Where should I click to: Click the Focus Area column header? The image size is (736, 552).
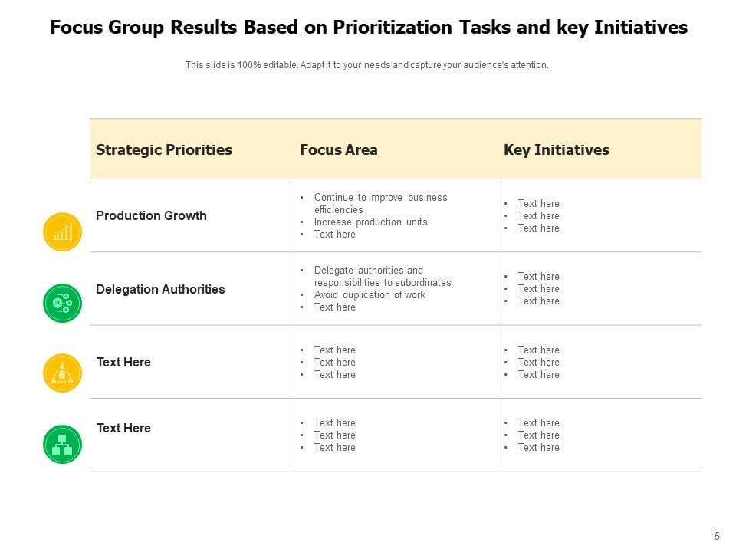[x=339, y=150]
